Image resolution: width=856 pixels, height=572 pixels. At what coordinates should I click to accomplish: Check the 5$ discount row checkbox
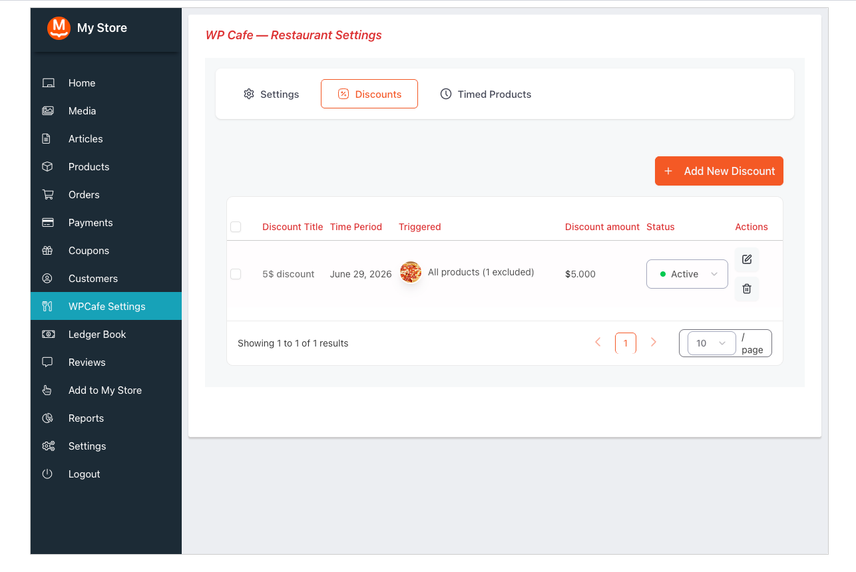[x=236, y=274]
